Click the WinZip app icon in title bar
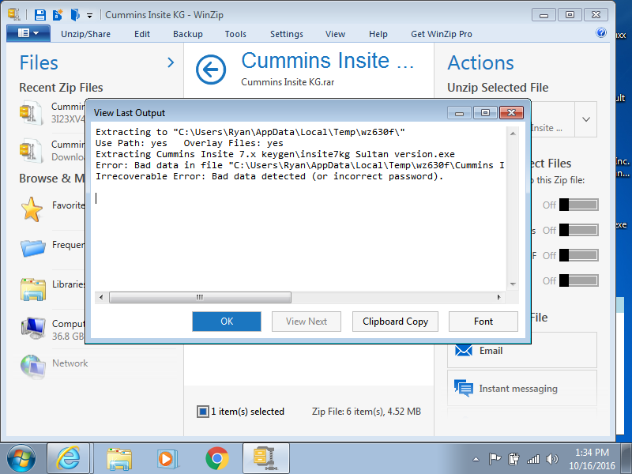Viewport: 632px width, 474px height. 13,14
